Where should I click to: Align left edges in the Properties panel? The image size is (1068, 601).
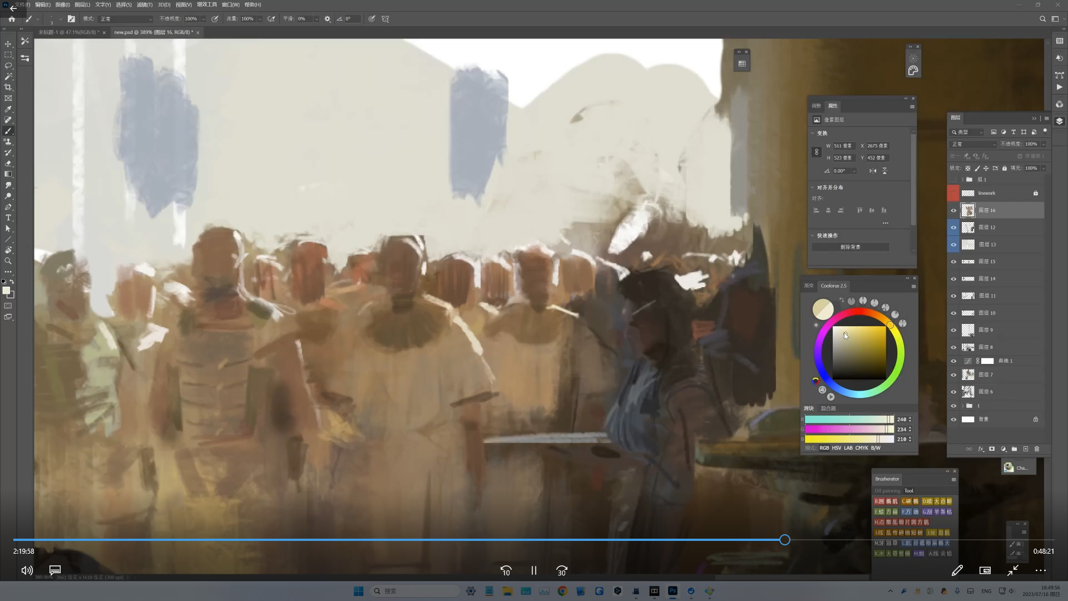coord(816,210)
